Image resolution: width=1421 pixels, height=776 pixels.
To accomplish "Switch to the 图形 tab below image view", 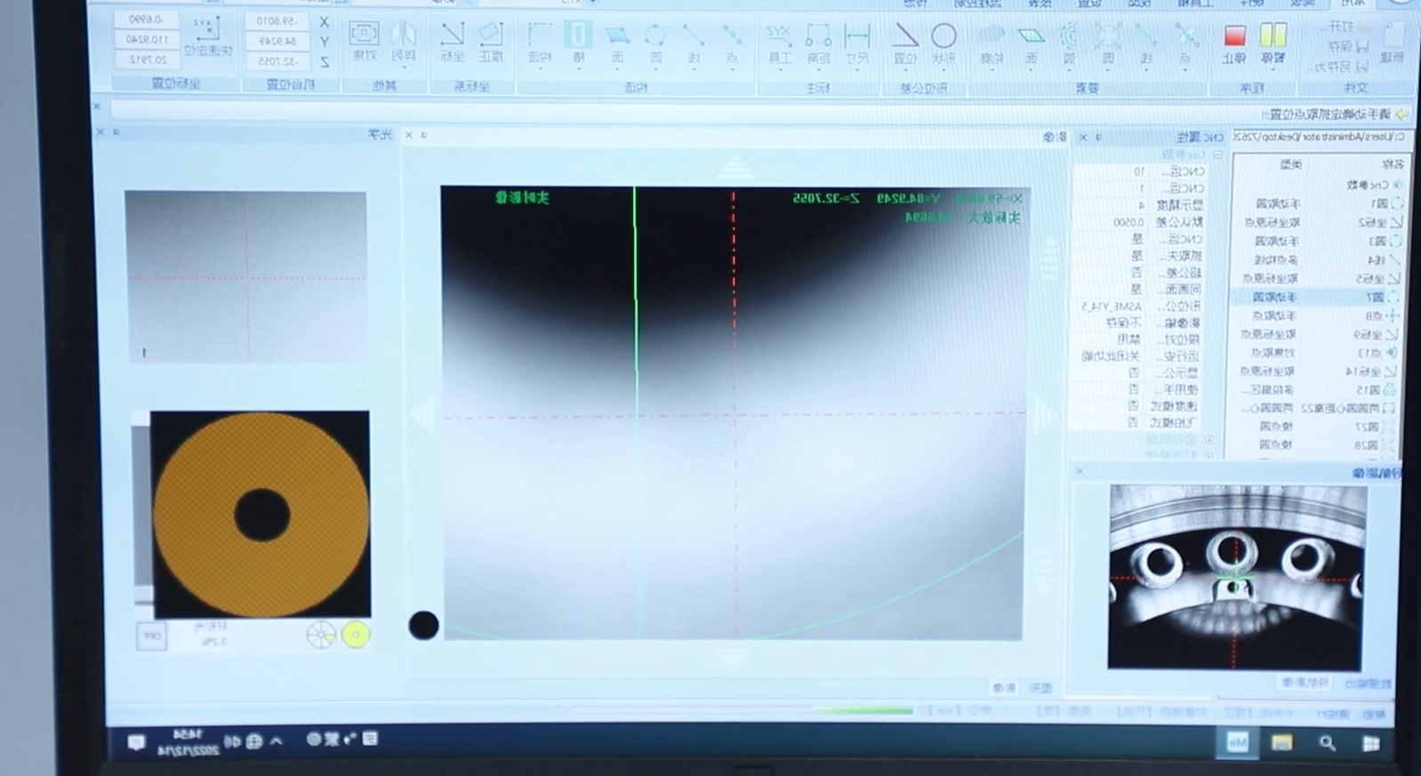I will tap(1040, 688).
